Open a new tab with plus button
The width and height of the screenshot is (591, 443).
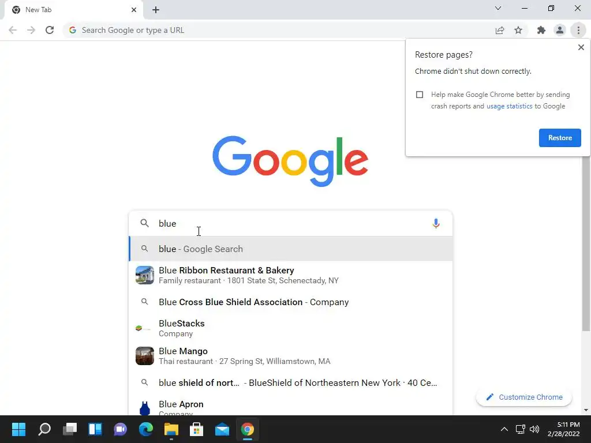[156, 10]
